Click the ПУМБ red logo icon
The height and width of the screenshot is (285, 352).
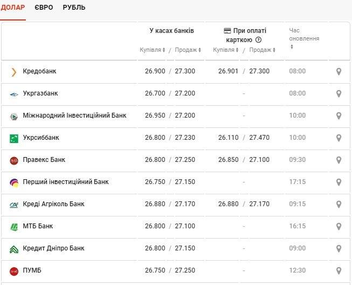coord(14,271)
